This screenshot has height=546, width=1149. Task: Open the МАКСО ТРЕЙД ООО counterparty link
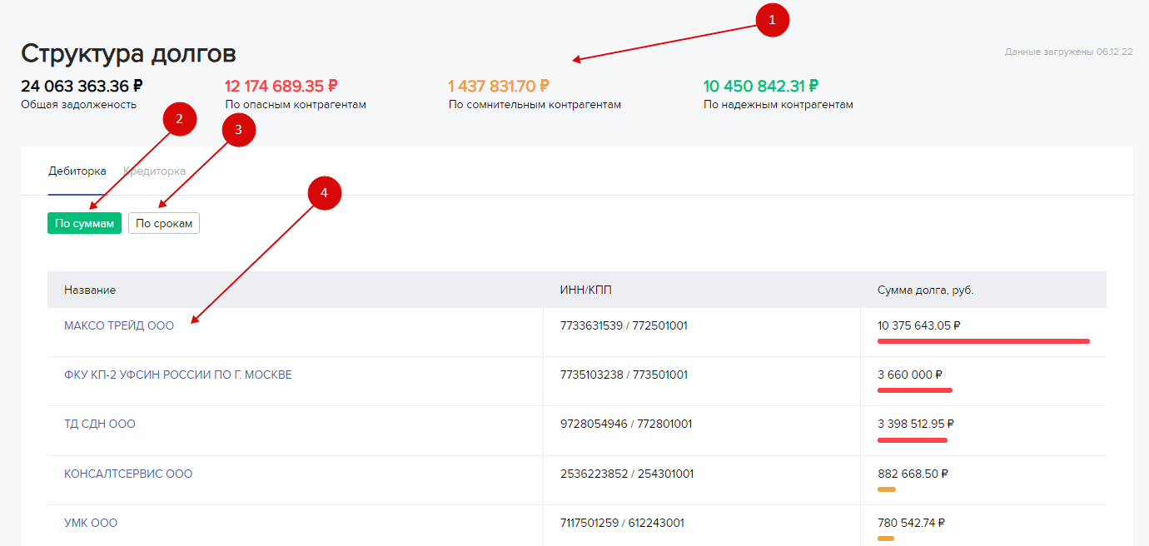pyautogui.click(x=119, y=326)
